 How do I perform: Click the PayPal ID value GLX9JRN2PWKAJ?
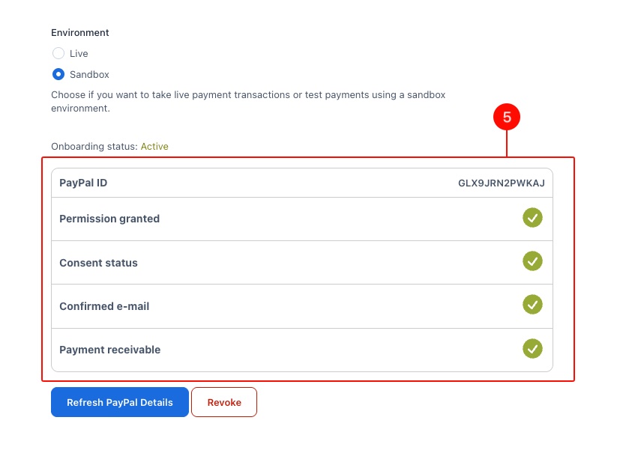(502, 182)
